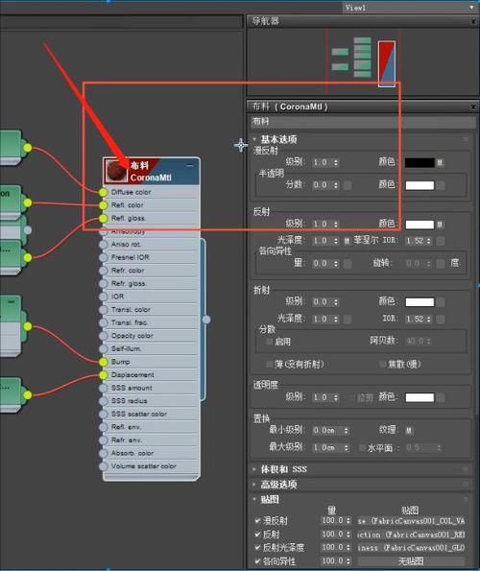Click the 漫反射 map 量 spinner arrows
The height and width of the screenshot is (571, 480).
348,521
